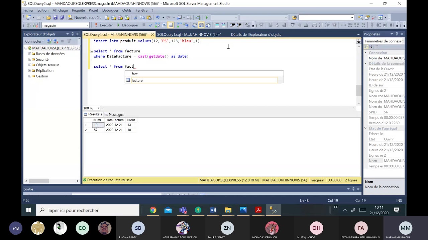428x240 pixels.
Task: Toggle Include Client Statistics
Action: coord(186,25)
